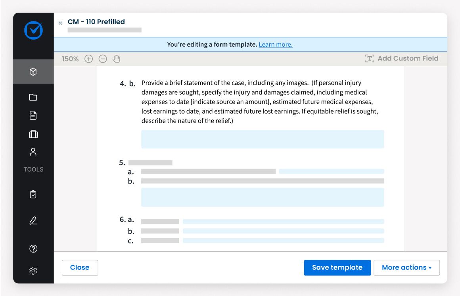Open the clipboard tasks tool
Image resolution: width=460 pixels, height=296 pixels.
(x=33, y=194)
